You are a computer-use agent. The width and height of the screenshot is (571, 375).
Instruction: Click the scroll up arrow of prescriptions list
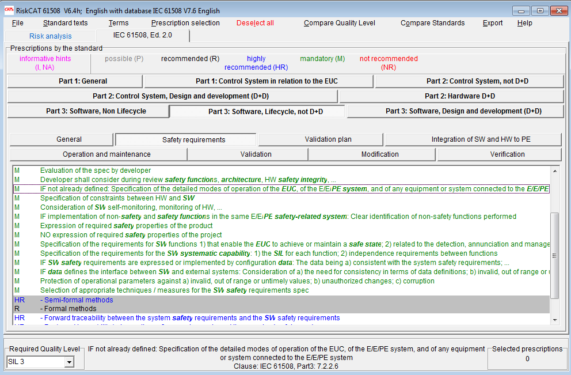click(x=555, y=171)
